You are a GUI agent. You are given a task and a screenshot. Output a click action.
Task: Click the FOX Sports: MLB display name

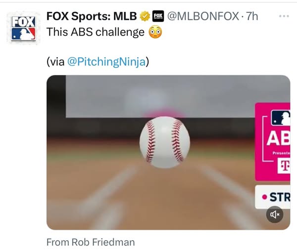(92, 16)
